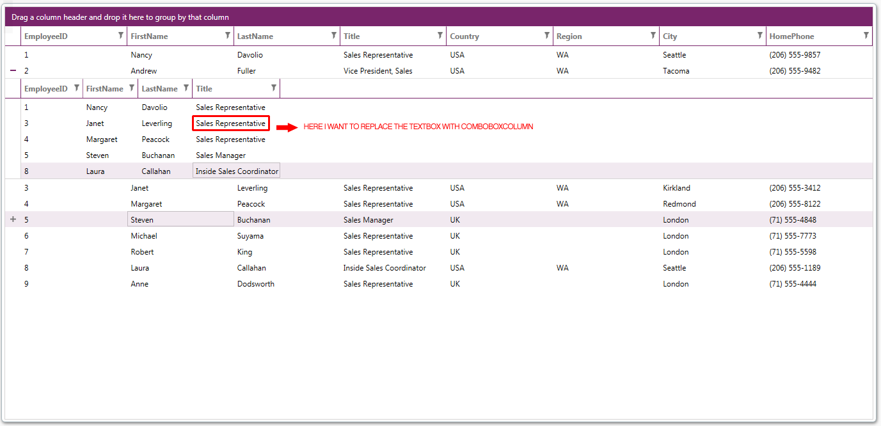Click phone number (206) 555-9482
The height and width of the screenshot is (426, 881).
(x=795, y=71)
